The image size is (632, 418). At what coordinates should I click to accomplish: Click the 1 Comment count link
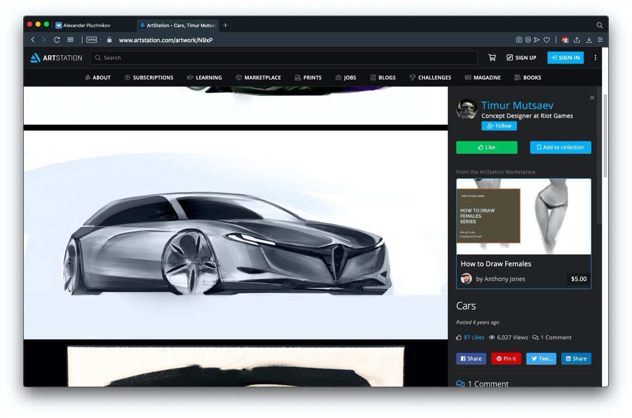pos(552,337)
